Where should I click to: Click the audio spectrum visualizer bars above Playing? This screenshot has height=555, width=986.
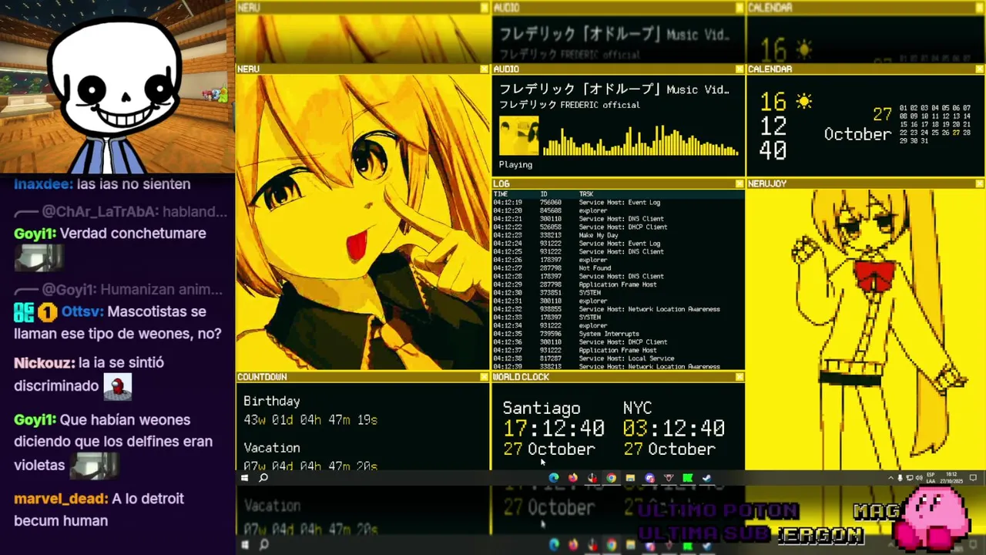point(641,140)
